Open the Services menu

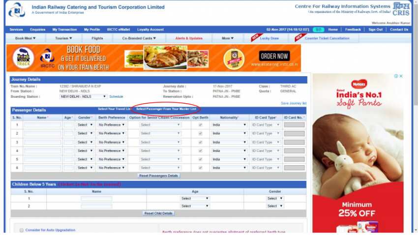16,29
